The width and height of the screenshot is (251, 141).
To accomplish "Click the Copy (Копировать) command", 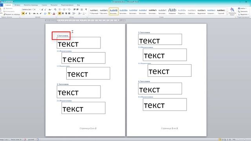I will coord(9,11).
